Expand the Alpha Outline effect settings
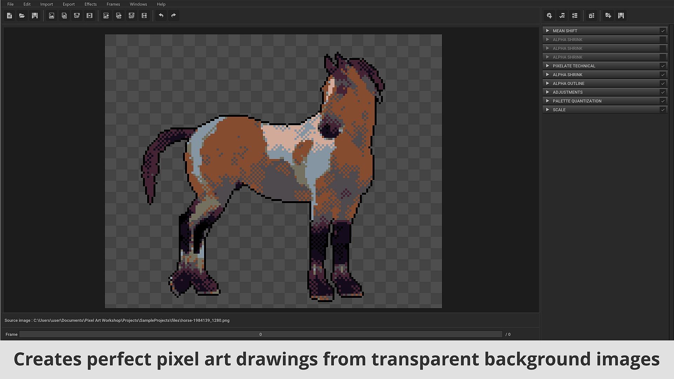Viewport: 674px width, 379px height. pyautogui.click(x=547, y=84)
